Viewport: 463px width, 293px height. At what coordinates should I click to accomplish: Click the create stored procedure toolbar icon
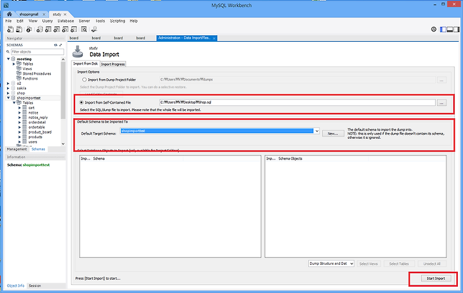tap(65, 29)
